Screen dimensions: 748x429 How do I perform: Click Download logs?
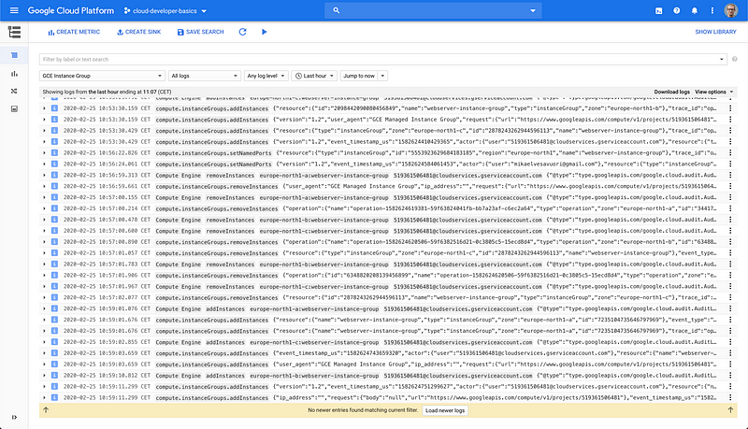coord(671,92)
